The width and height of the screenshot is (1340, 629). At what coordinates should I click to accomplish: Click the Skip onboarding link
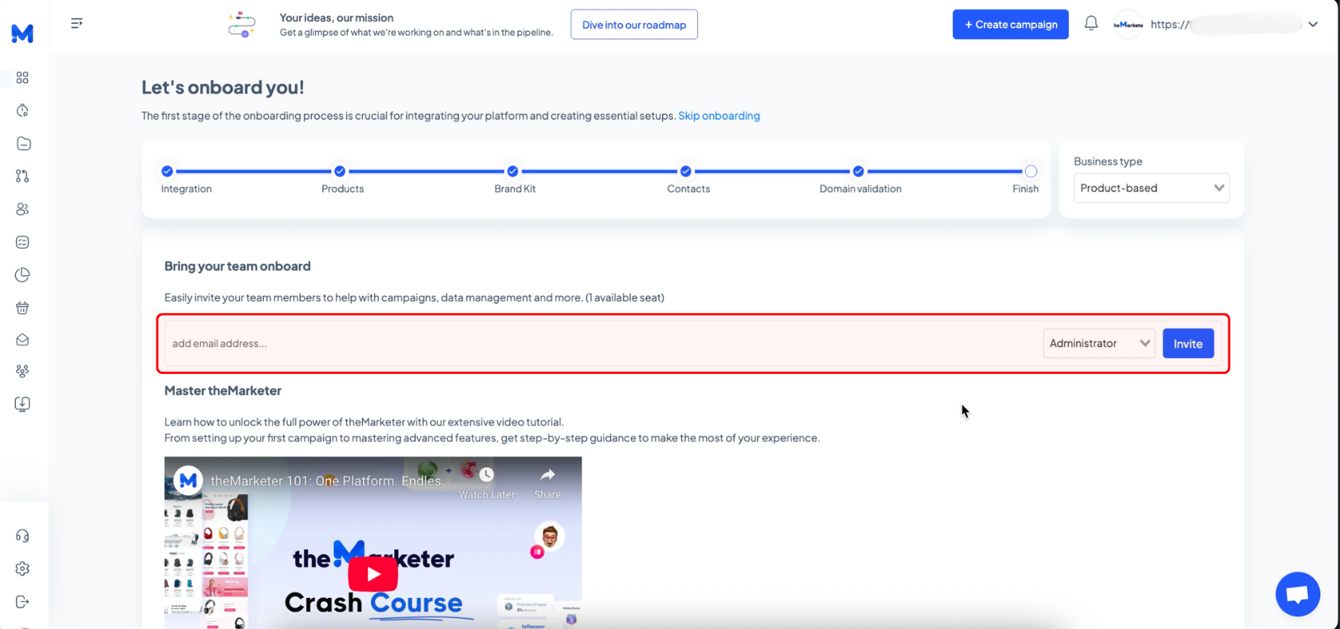tap(719, 116)
